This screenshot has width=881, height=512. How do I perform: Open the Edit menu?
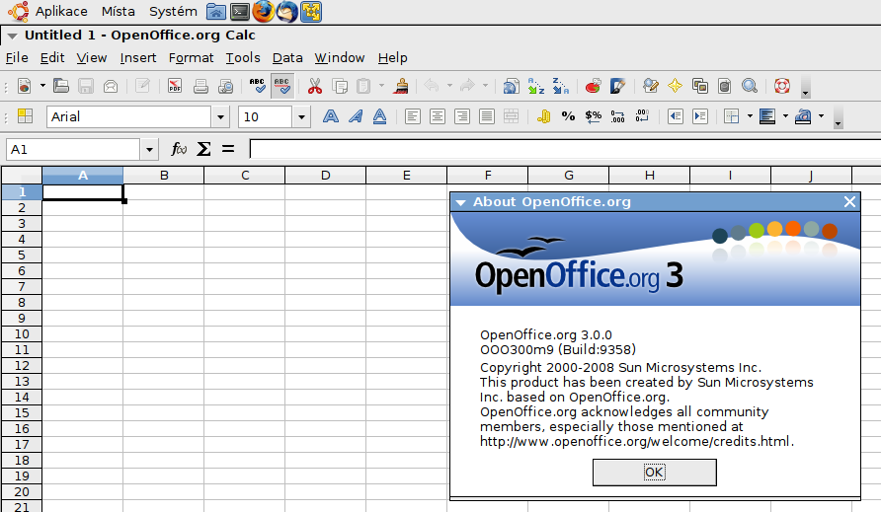pyautogui.click(x=52, y=58)
